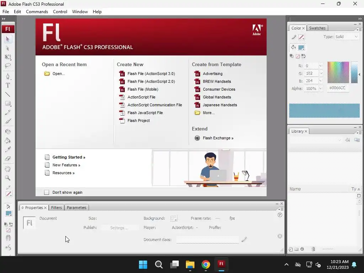The height and width of the screenshot is (273, 364).
Task: Open the Control menu
Action: pyautogui.click(x=60, y=12)
